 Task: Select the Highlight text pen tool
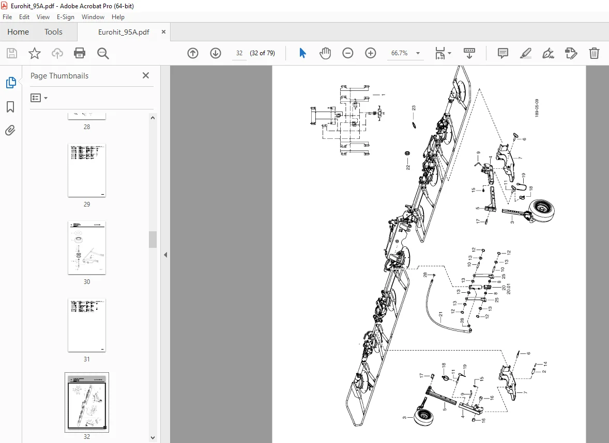point(525,53)
